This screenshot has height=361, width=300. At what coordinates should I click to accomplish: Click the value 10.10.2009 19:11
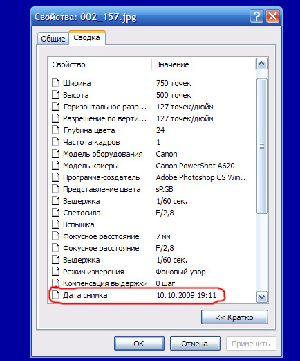186,295
